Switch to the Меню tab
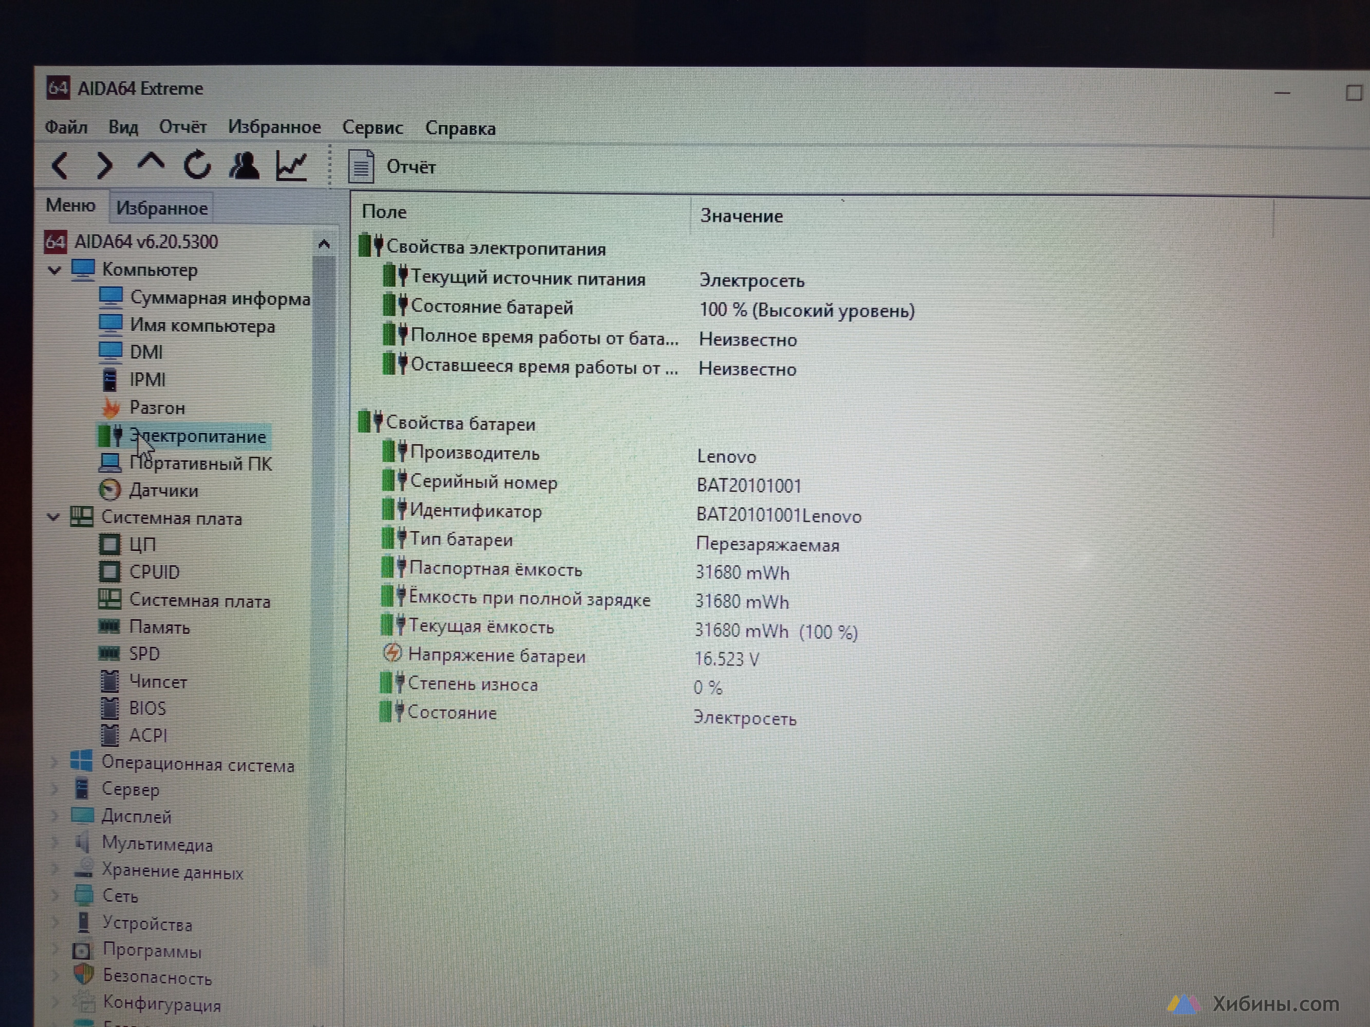This screenshot has width=1370, height=1027. click(x=70, y=205)
